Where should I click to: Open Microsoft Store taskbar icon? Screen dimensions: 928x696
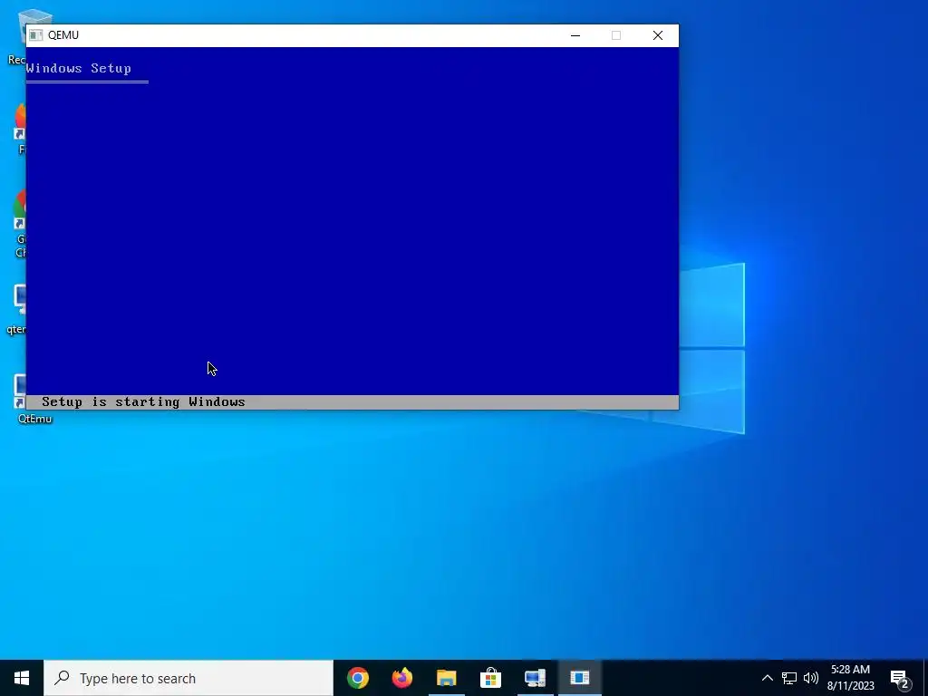[x=490, y=678]
